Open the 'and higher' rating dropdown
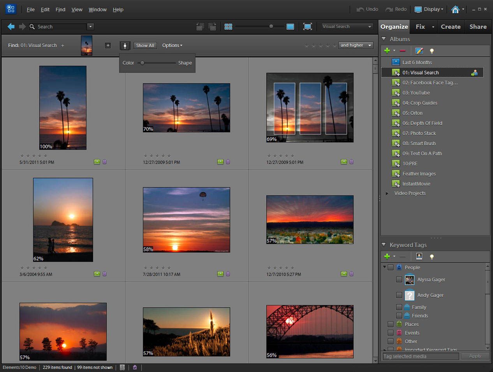The width and height of the screenshot is (493, 372). click(356, 45)
